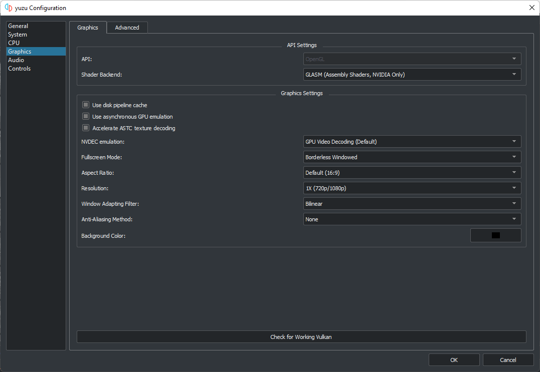Open the Shader Backend dropdown

click(412, 74)
